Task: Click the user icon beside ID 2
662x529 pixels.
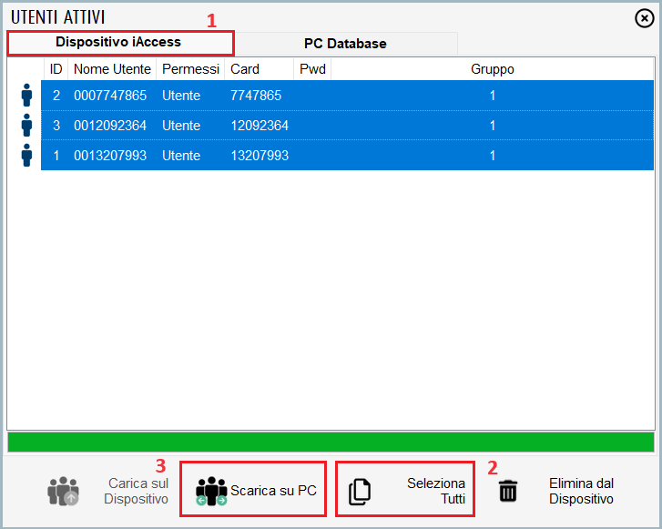Action: (x=26, y=95)
